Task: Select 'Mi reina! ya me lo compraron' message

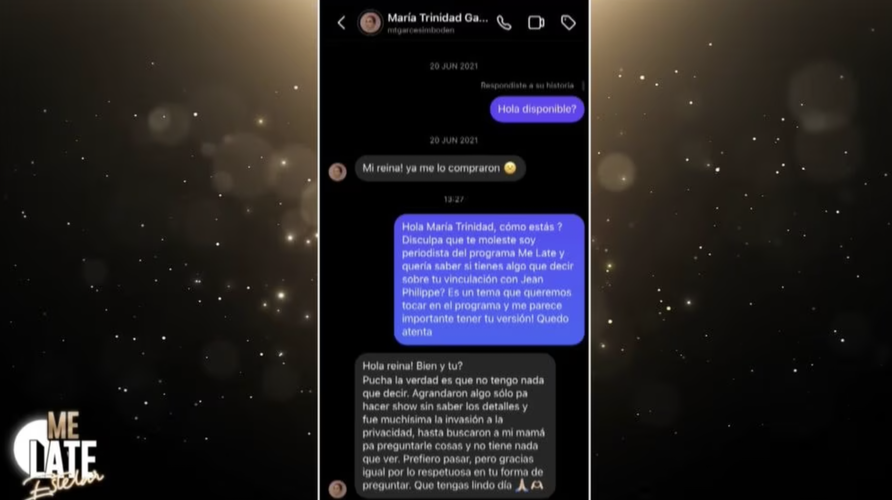Action: click(440, 168)
